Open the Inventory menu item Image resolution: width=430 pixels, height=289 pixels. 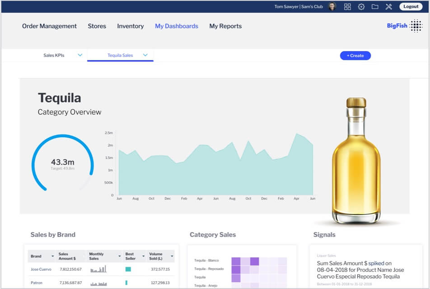(131, 26)
